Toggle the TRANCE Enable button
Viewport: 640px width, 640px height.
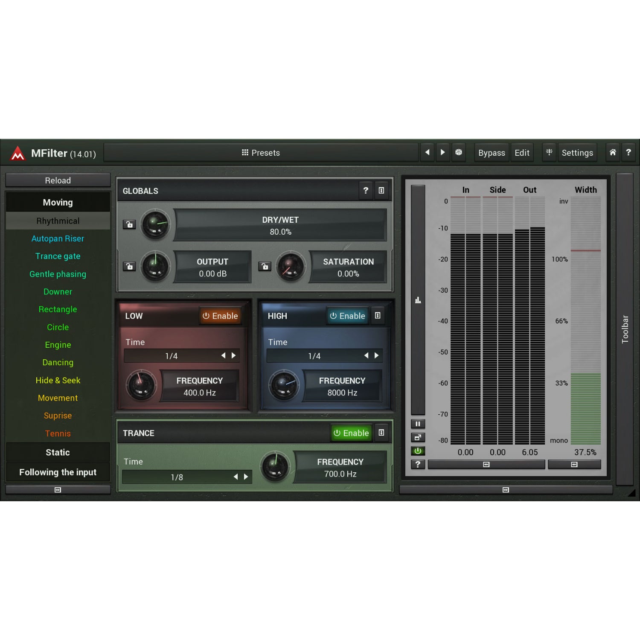pos(351,433)
